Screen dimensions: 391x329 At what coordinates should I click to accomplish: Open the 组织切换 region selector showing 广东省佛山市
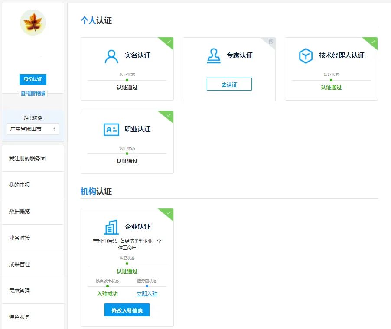[33, 129]
